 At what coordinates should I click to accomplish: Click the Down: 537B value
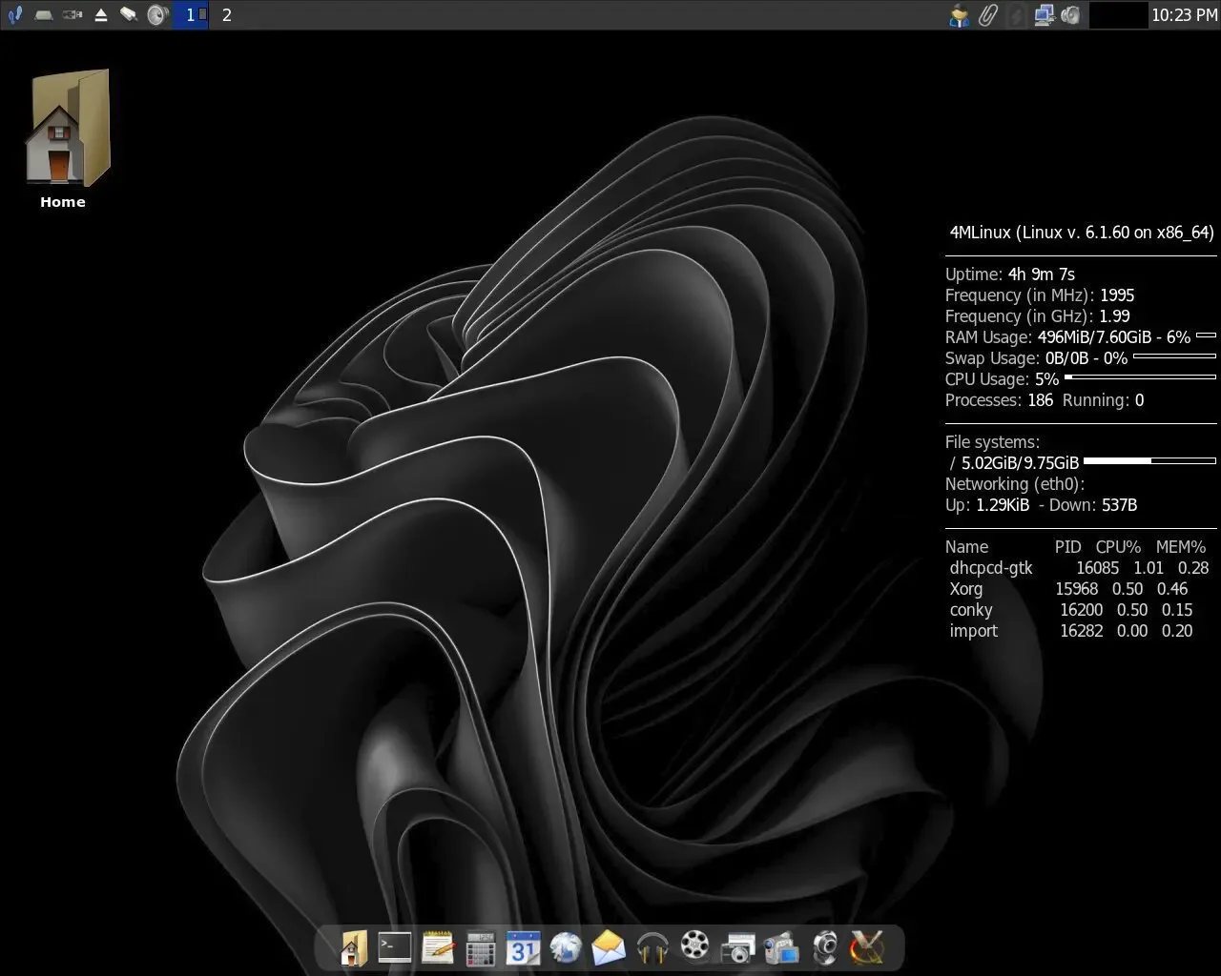(1093, 505)
